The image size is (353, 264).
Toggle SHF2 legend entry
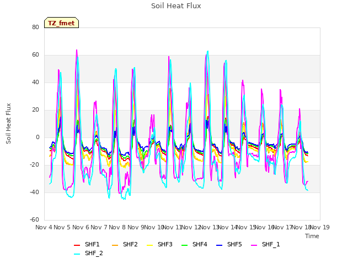pos(125,244)
